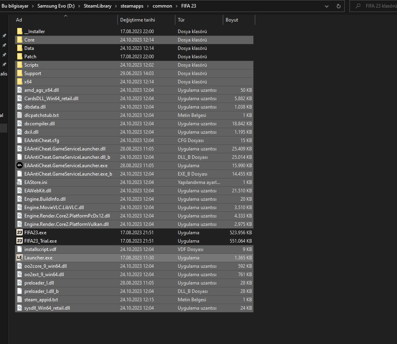Click the FIFA23.exe application icon
This screenshot has height=344, width=397.
tap(20, 232)
